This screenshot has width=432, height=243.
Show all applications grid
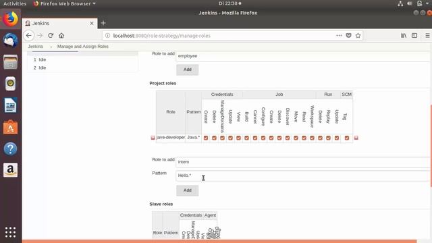(x=11, y=232)
